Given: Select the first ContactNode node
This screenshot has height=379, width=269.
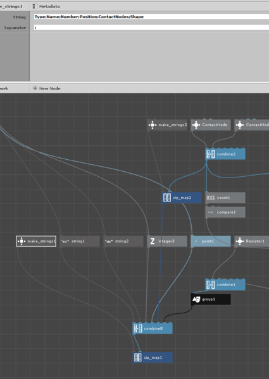Looking at the screenshot, I should (x=211, y=125).
